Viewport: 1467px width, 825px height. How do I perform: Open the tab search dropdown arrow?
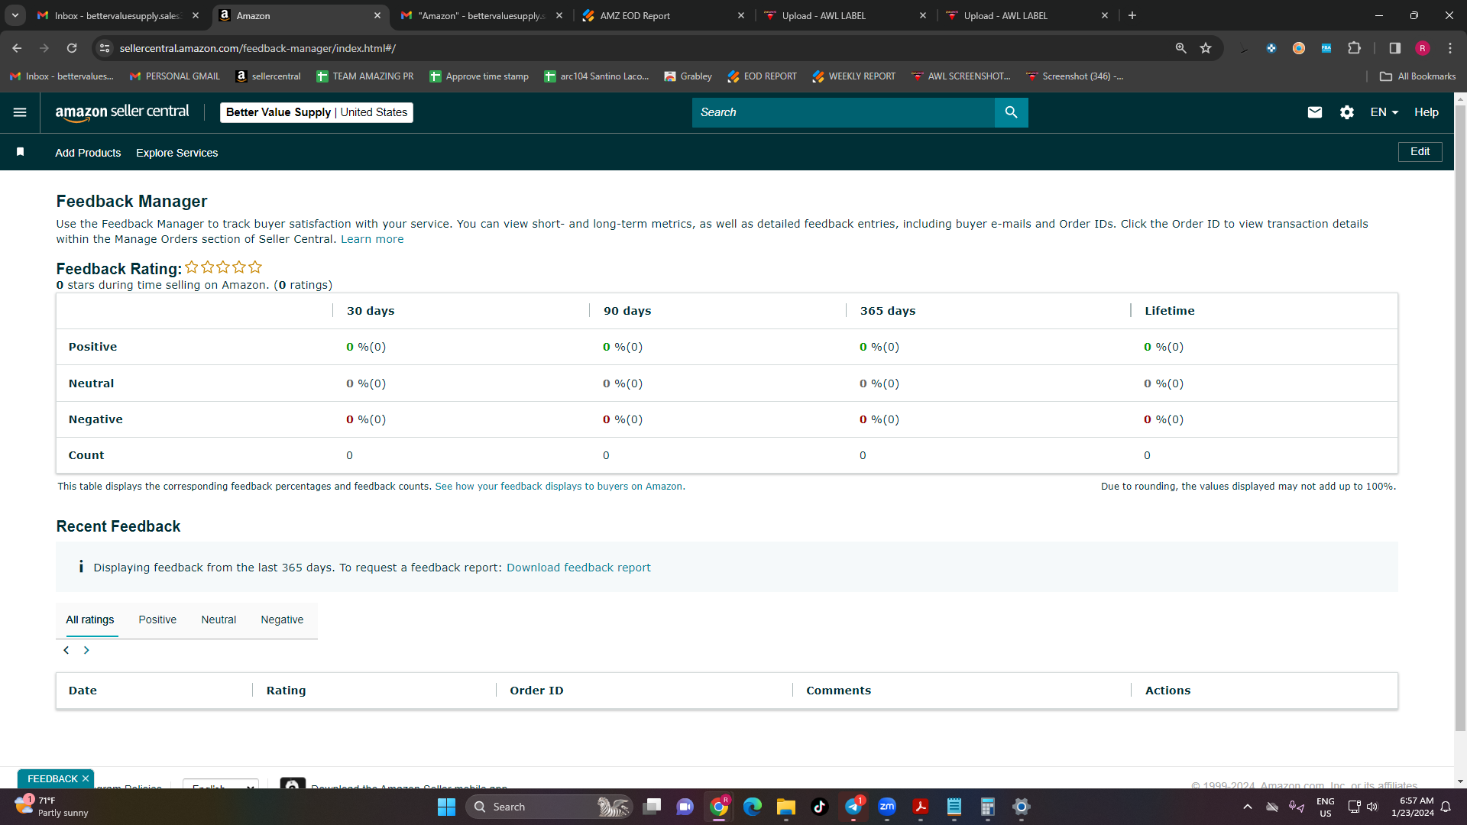(x=15, y=15)
